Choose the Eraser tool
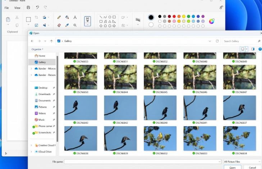Screen dimensions: 262x169 (59, 25)
